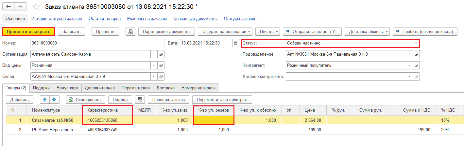Open Создать на основании dropdown menu

point(225,32)
